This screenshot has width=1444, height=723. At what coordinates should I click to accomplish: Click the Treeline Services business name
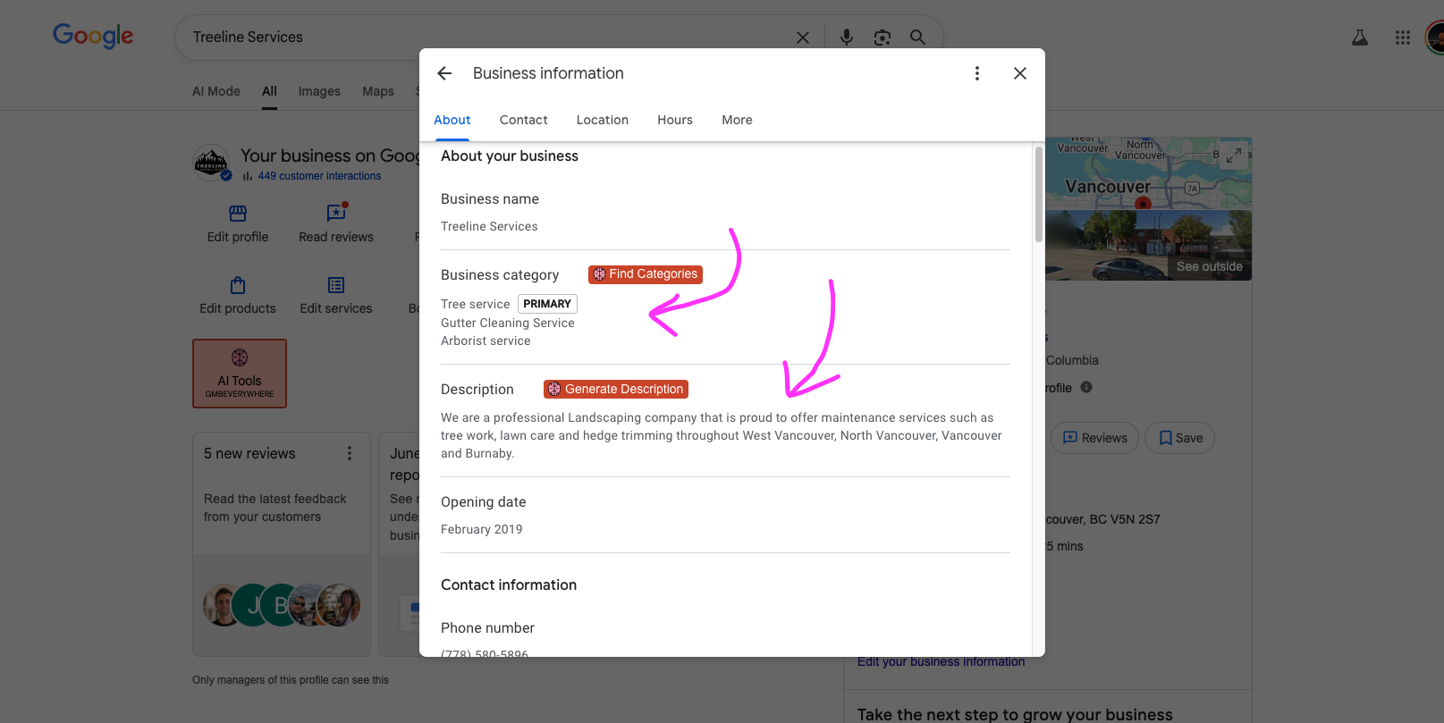coord(489,227)
